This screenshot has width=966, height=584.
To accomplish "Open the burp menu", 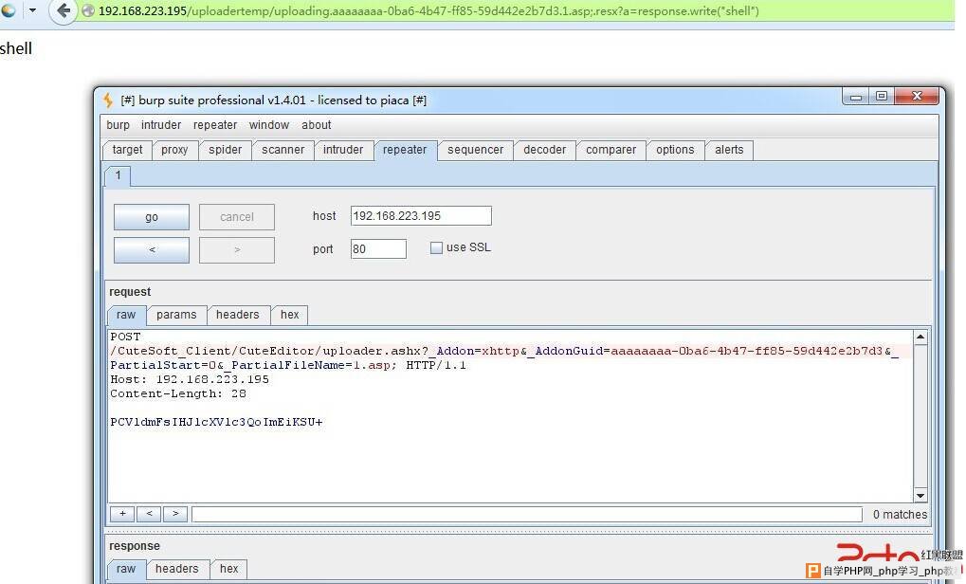I will pos(118,125).
